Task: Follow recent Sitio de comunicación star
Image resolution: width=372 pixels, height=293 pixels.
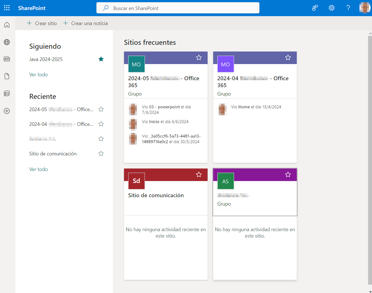Action: [x=101, y=153]
